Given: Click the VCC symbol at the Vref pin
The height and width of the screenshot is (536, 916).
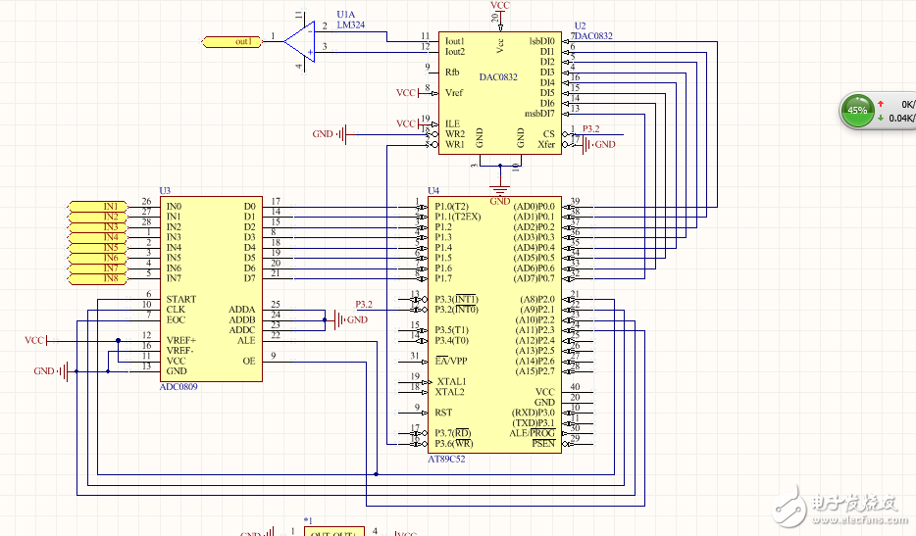Looking at the screenshot, I should click(406, 93).
